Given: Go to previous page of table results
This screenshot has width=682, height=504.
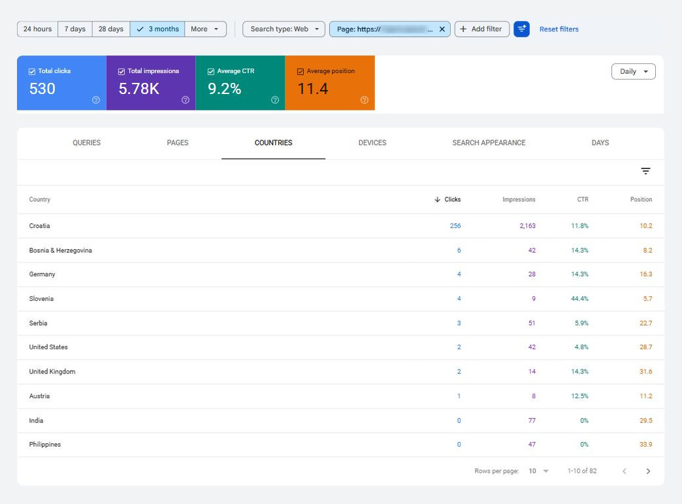Looking at the screenshot, I should click(x=624, y=471).
